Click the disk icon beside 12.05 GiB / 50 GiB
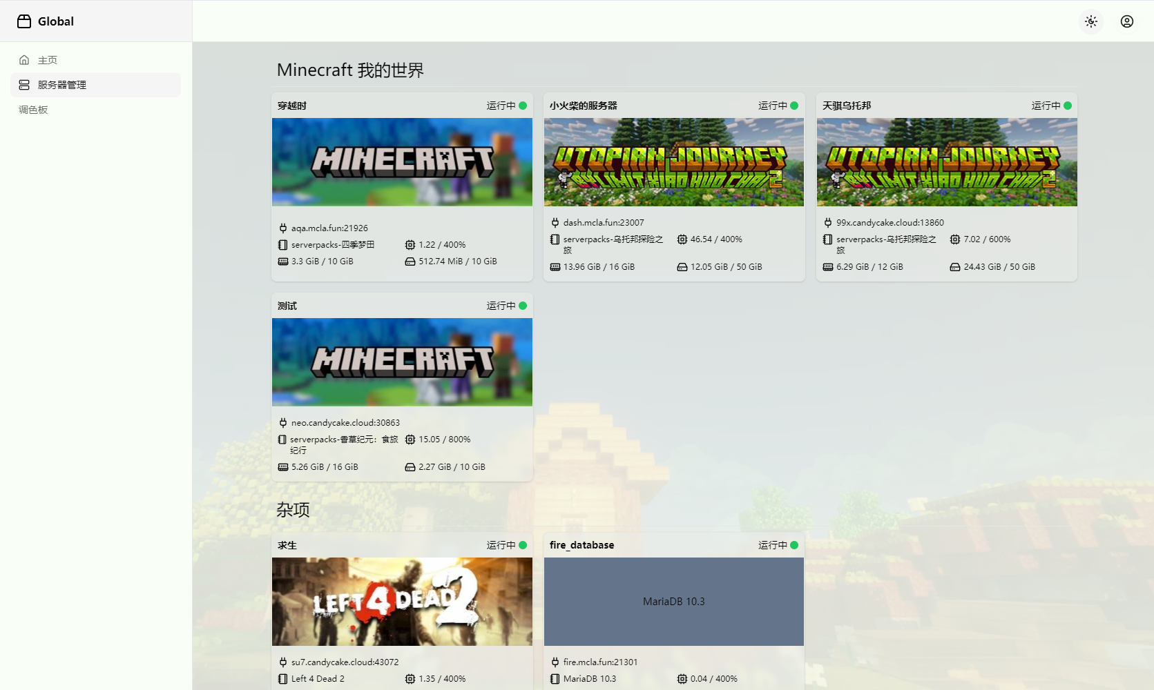The width and height of the screenshot is (1154, 690). point(682,267)
